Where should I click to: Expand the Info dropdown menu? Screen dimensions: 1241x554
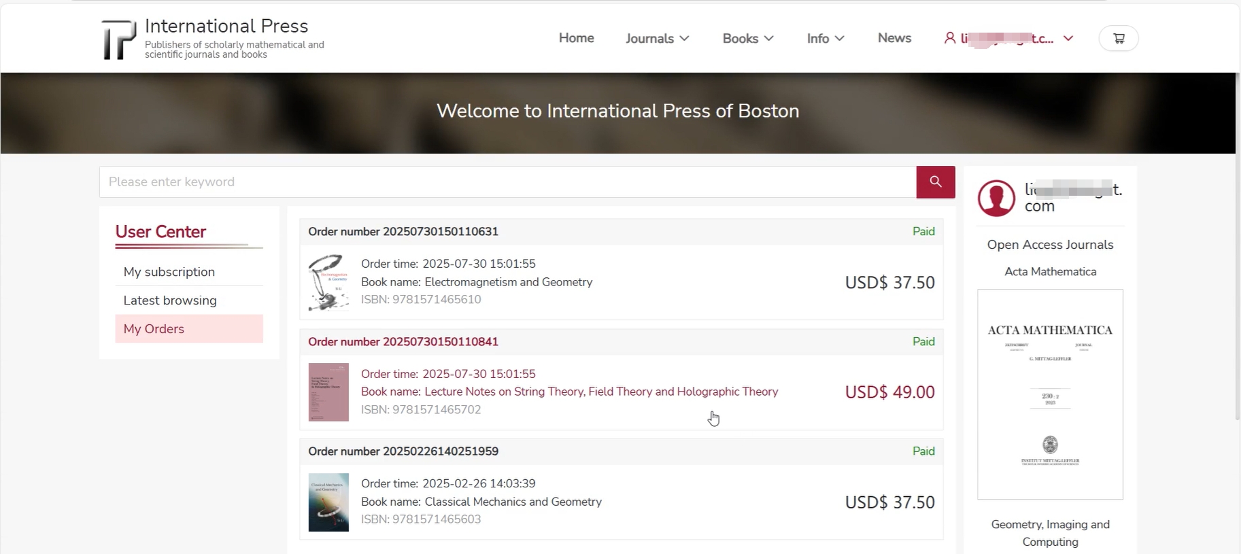coord(826,39)
